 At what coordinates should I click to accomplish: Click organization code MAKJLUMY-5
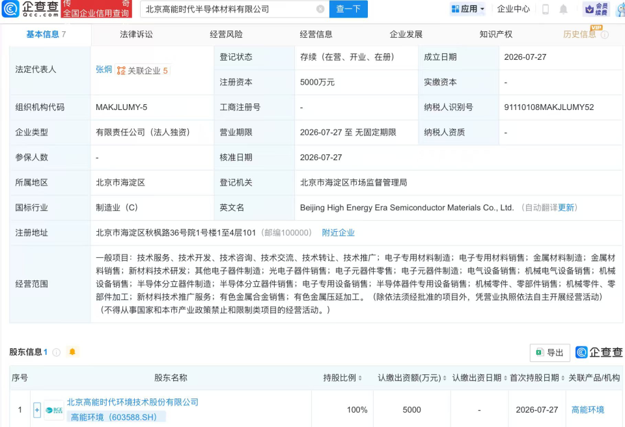click(121, 107)
